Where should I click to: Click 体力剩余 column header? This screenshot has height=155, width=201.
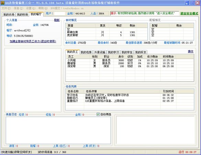click(x=153, y=56)
